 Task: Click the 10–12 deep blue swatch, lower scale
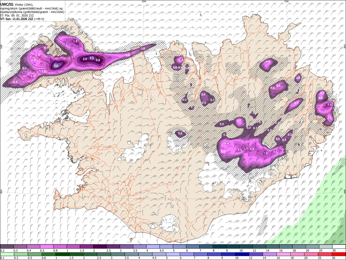tap(242, 254)
